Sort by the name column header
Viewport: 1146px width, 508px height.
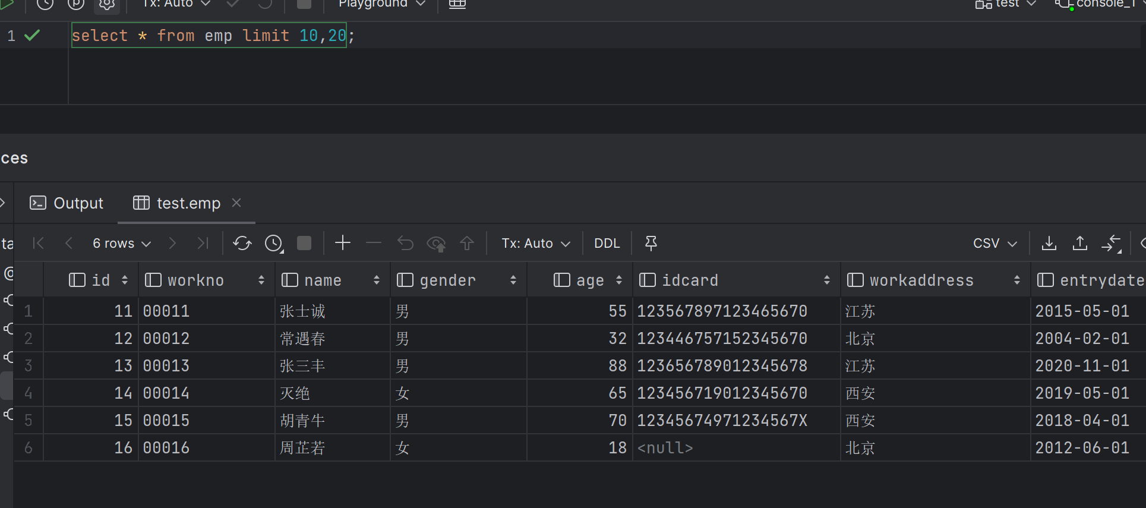pos(332,280)
